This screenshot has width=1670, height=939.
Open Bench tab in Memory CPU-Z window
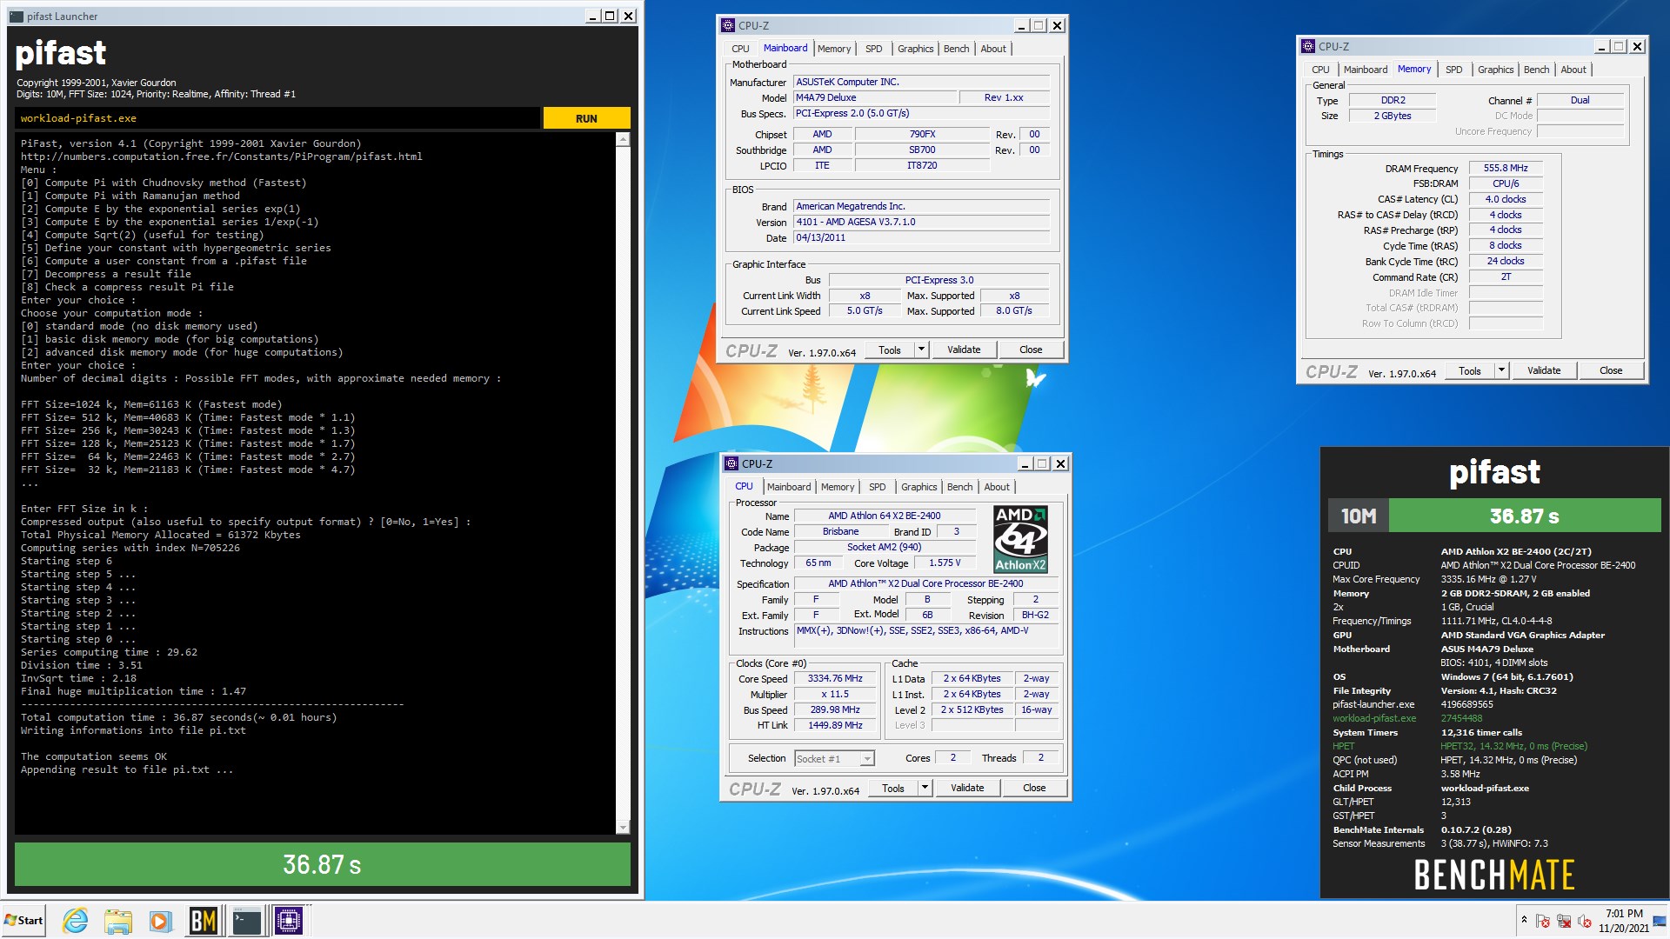1536,70
